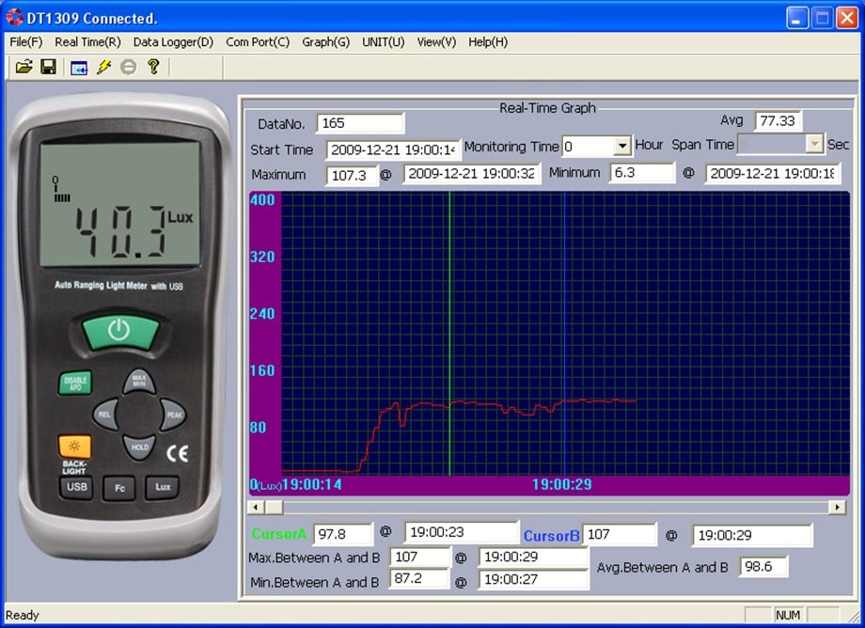Viewport: 865px width, 628px height.
Task: Click the MAX MIN button on meter
Action: point(139,382)
